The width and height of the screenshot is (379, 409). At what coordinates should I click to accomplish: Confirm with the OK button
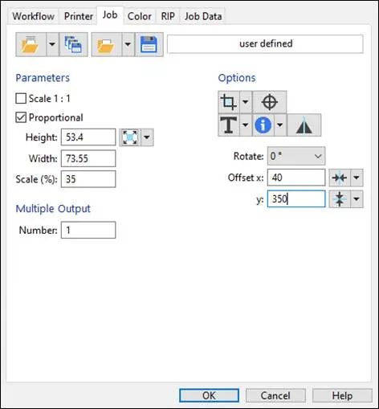tap(209, 395)
